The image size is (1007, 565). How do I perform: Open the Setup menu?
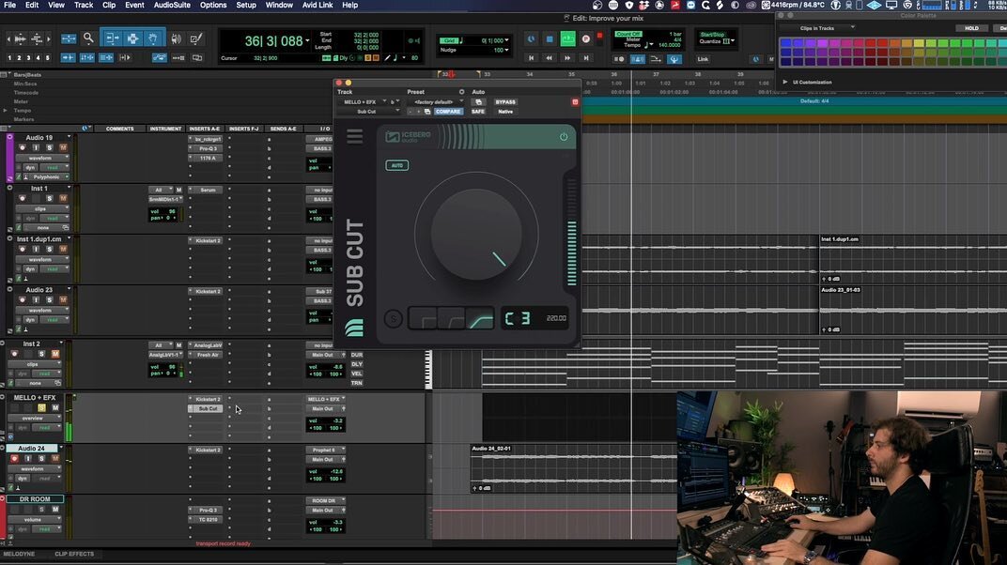246,5
